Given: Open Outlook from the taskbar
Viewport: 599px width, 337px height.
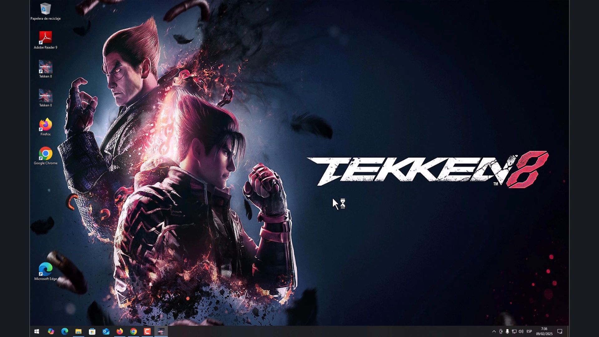Looking at the screenshot, I should (106, 331).
